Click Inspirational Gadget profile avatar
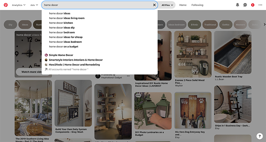 (98, 76)
